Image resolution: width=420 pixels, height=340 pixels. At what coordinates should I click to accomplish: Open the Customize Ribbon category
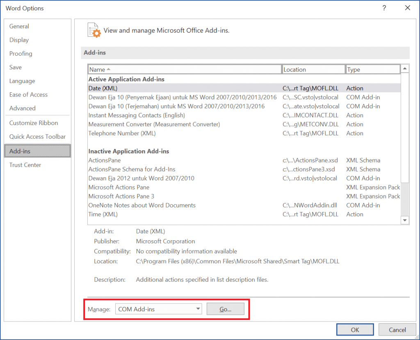[34, 123]
